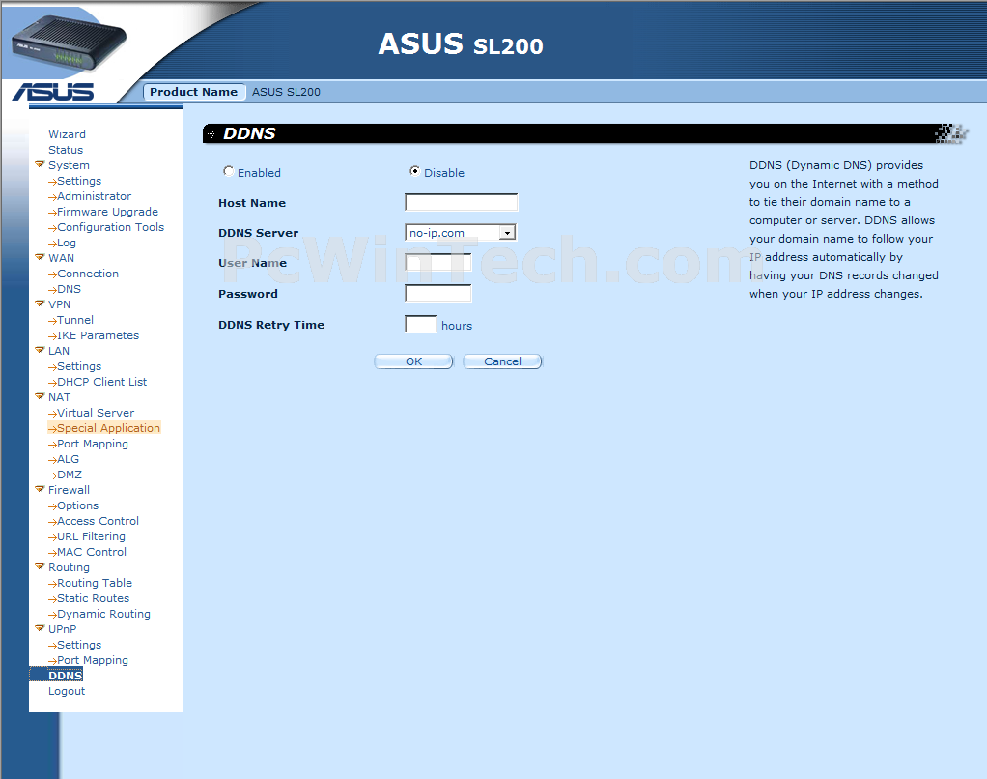This screenshot has width=987, height=779.
Task: Click the User Name input field
Action: point(438,262)
